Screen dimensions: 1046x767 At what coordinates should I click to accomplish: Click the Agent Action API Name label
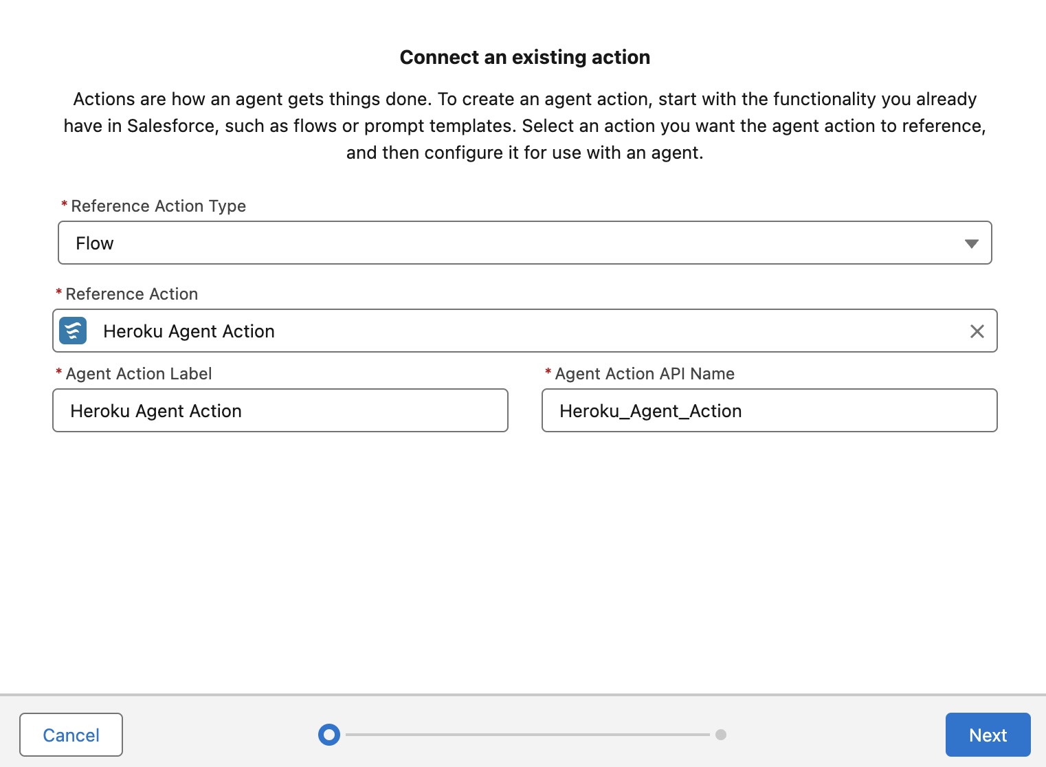coord(645,374)
